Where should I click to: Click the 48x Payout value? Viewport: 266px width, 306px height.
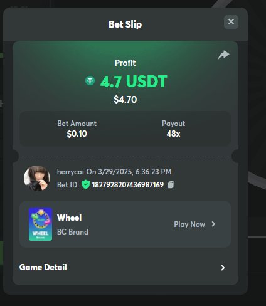[173, 134]
